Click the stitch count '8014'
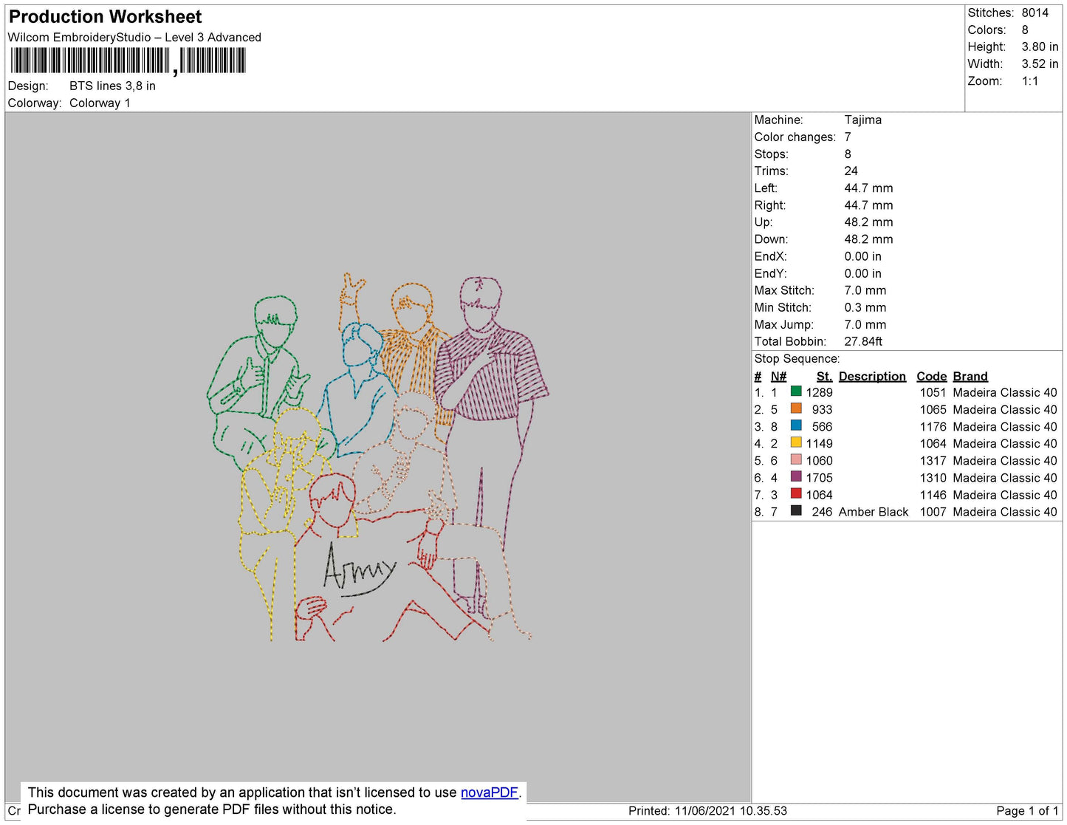Viewport: 1067px width, 825px height. point(1035,13)
